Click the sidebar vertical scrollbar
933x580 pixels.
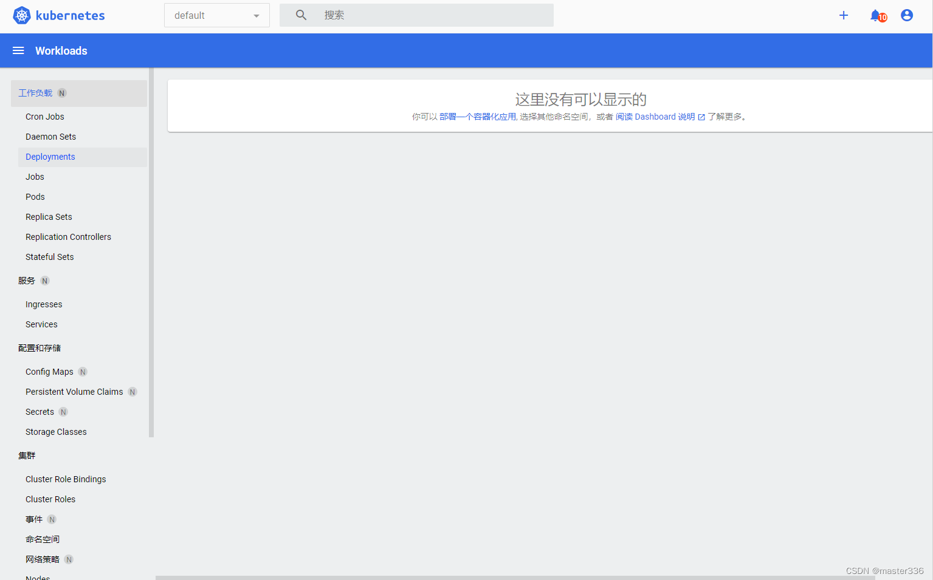[x=151, y=252]
